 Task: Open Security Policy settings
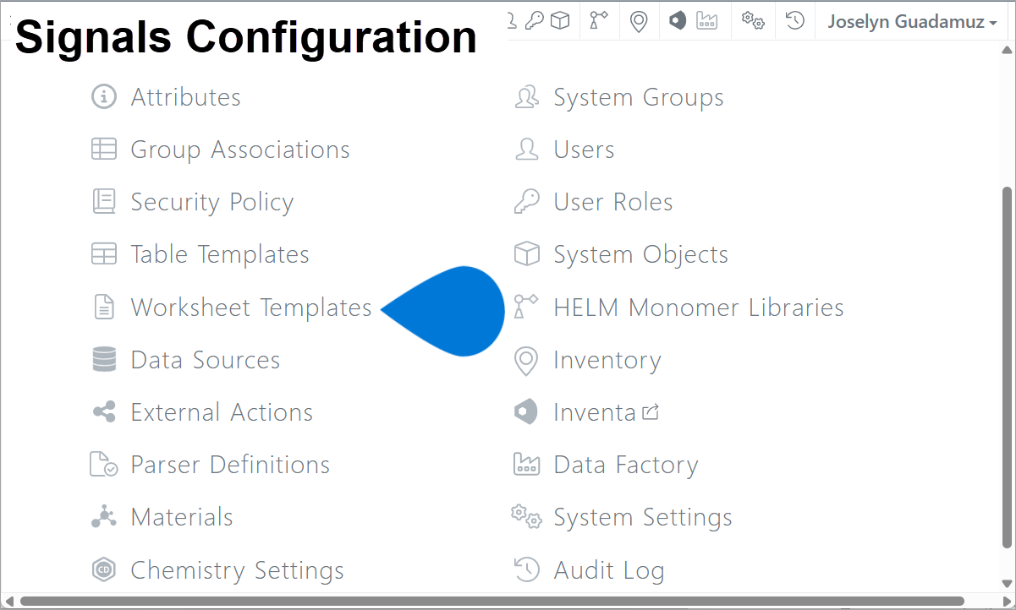212,202
